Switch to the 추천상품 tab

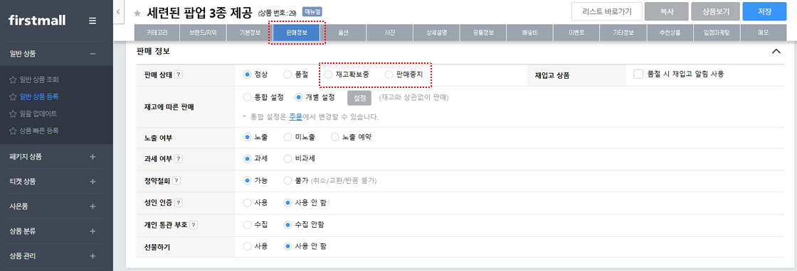[x=670, y=33]
